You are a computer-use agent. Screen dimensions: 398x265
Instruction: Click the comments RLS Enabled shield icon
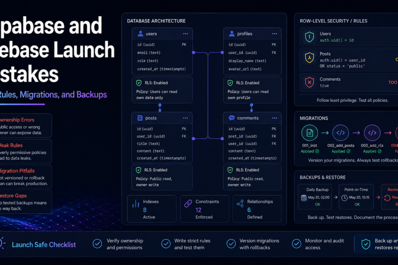(x=230, y=170)
